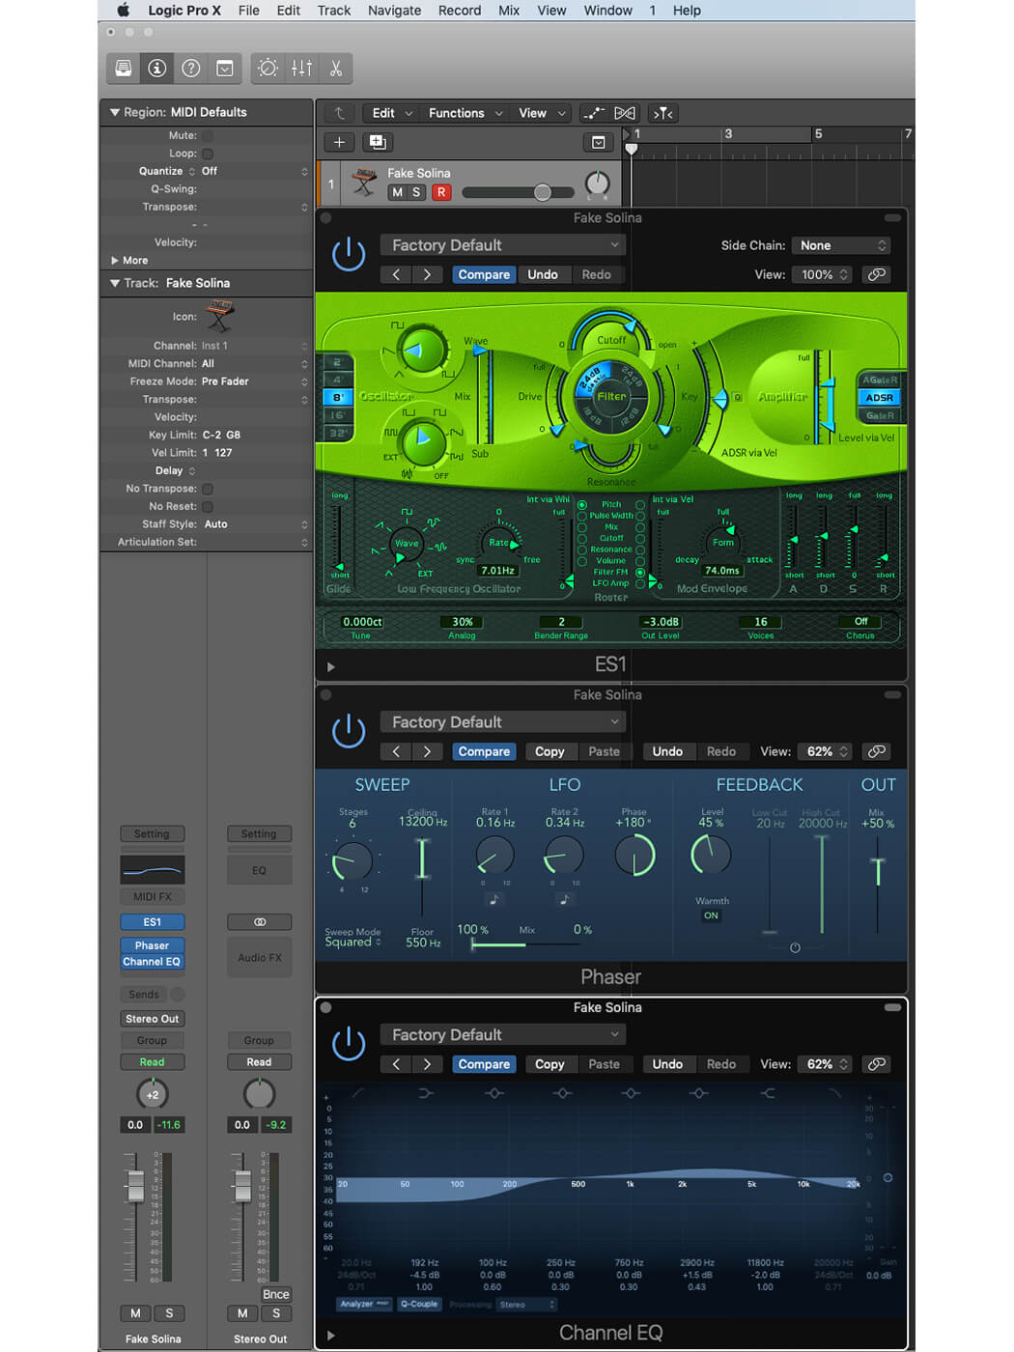
Task: Click the catch playhead icon
Action: [662, 113]
